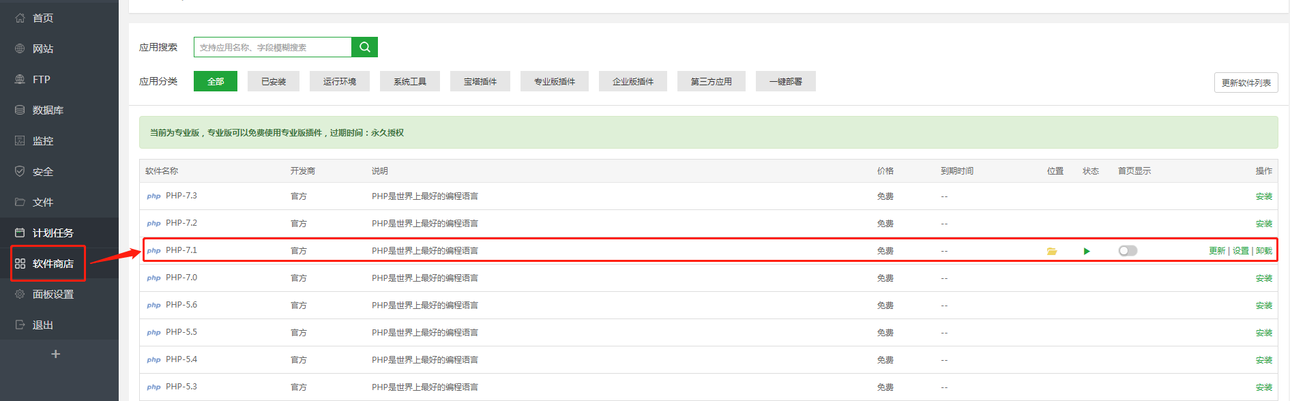The height and width of the screenshot is (401, 1290).
Task: Click 卸载 link for PHP-7.1
Action: [1264, 251]
